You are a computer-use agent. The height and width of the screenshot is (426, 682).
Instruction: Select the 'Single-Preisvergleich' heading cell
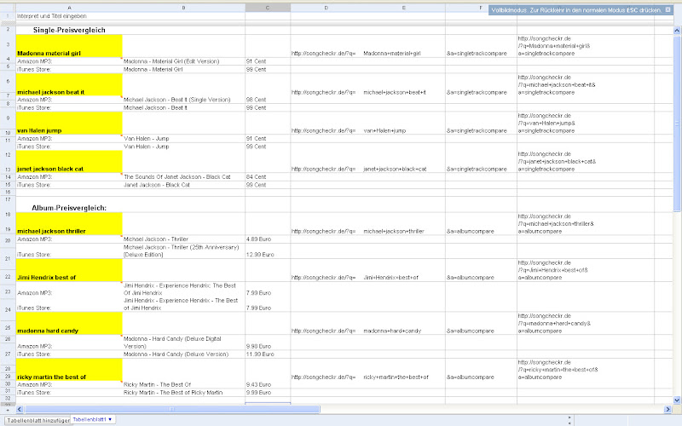(x=69, y=30)
